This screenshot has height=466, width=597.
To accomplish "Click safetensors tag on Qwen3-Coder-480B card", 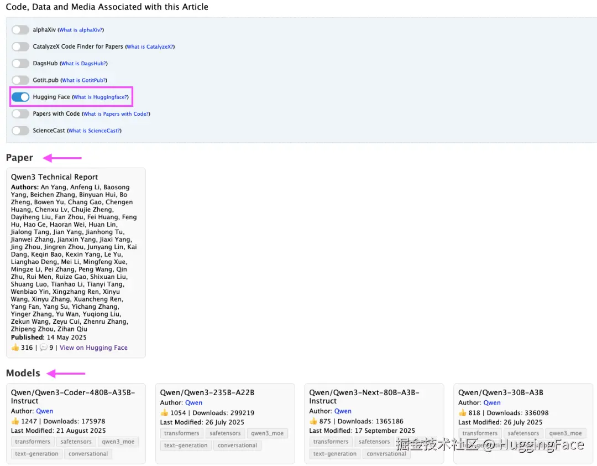I will point(76,442).
